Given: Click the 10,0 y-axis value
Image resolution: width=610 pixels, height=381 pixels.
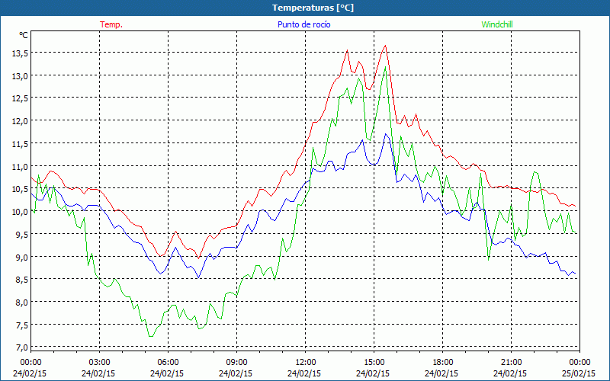Looking at the screenshot, I should tap(20, 212).
